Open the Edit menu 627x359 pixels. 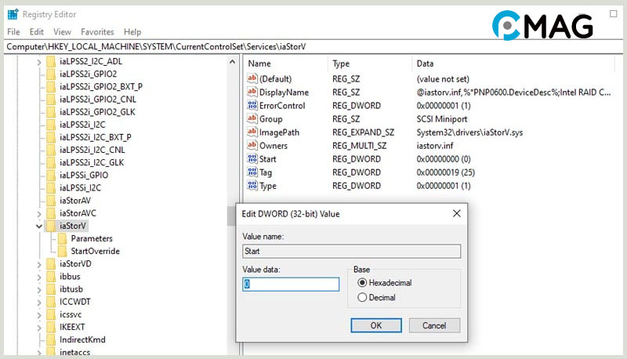[x=37, y=32]
